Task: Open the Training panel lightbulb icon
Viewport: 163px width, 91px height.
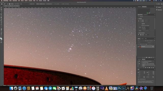Action: tap(157, 7)
